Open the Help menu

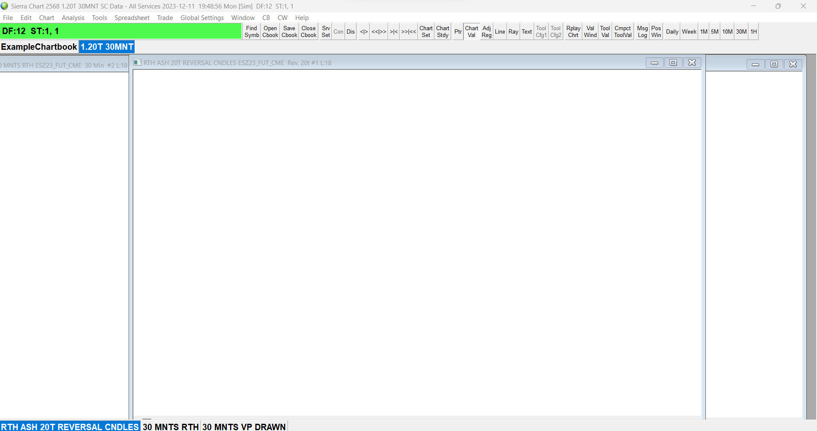tap(302, 18)
